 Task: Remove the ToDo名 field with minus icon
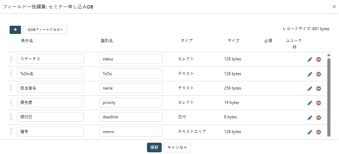[318, 74]
